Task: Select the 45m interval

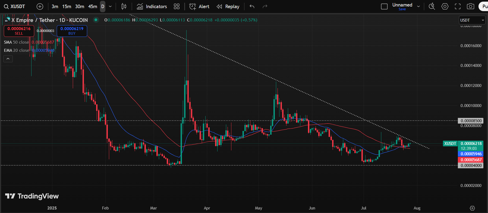Action: point(93,7)
